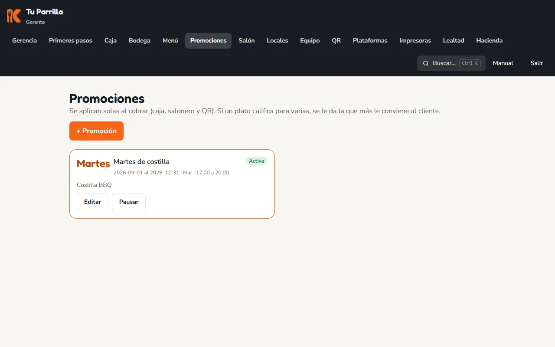Image resolution: width=555 pixels, height=347 pixels.
Task: Open the Manual link
Action: pyautogui.click(x=503, y=63)
